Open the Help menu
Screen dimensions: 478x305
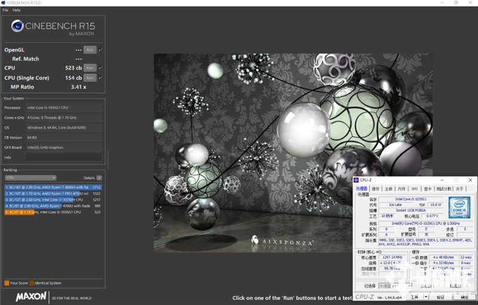17,10
